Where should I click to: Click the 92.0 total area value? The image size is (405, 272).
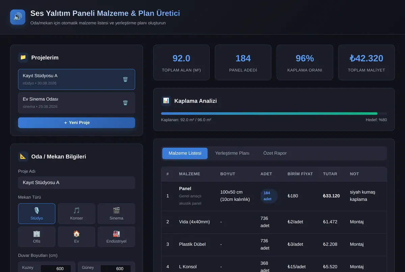click(x=181, y=58)
